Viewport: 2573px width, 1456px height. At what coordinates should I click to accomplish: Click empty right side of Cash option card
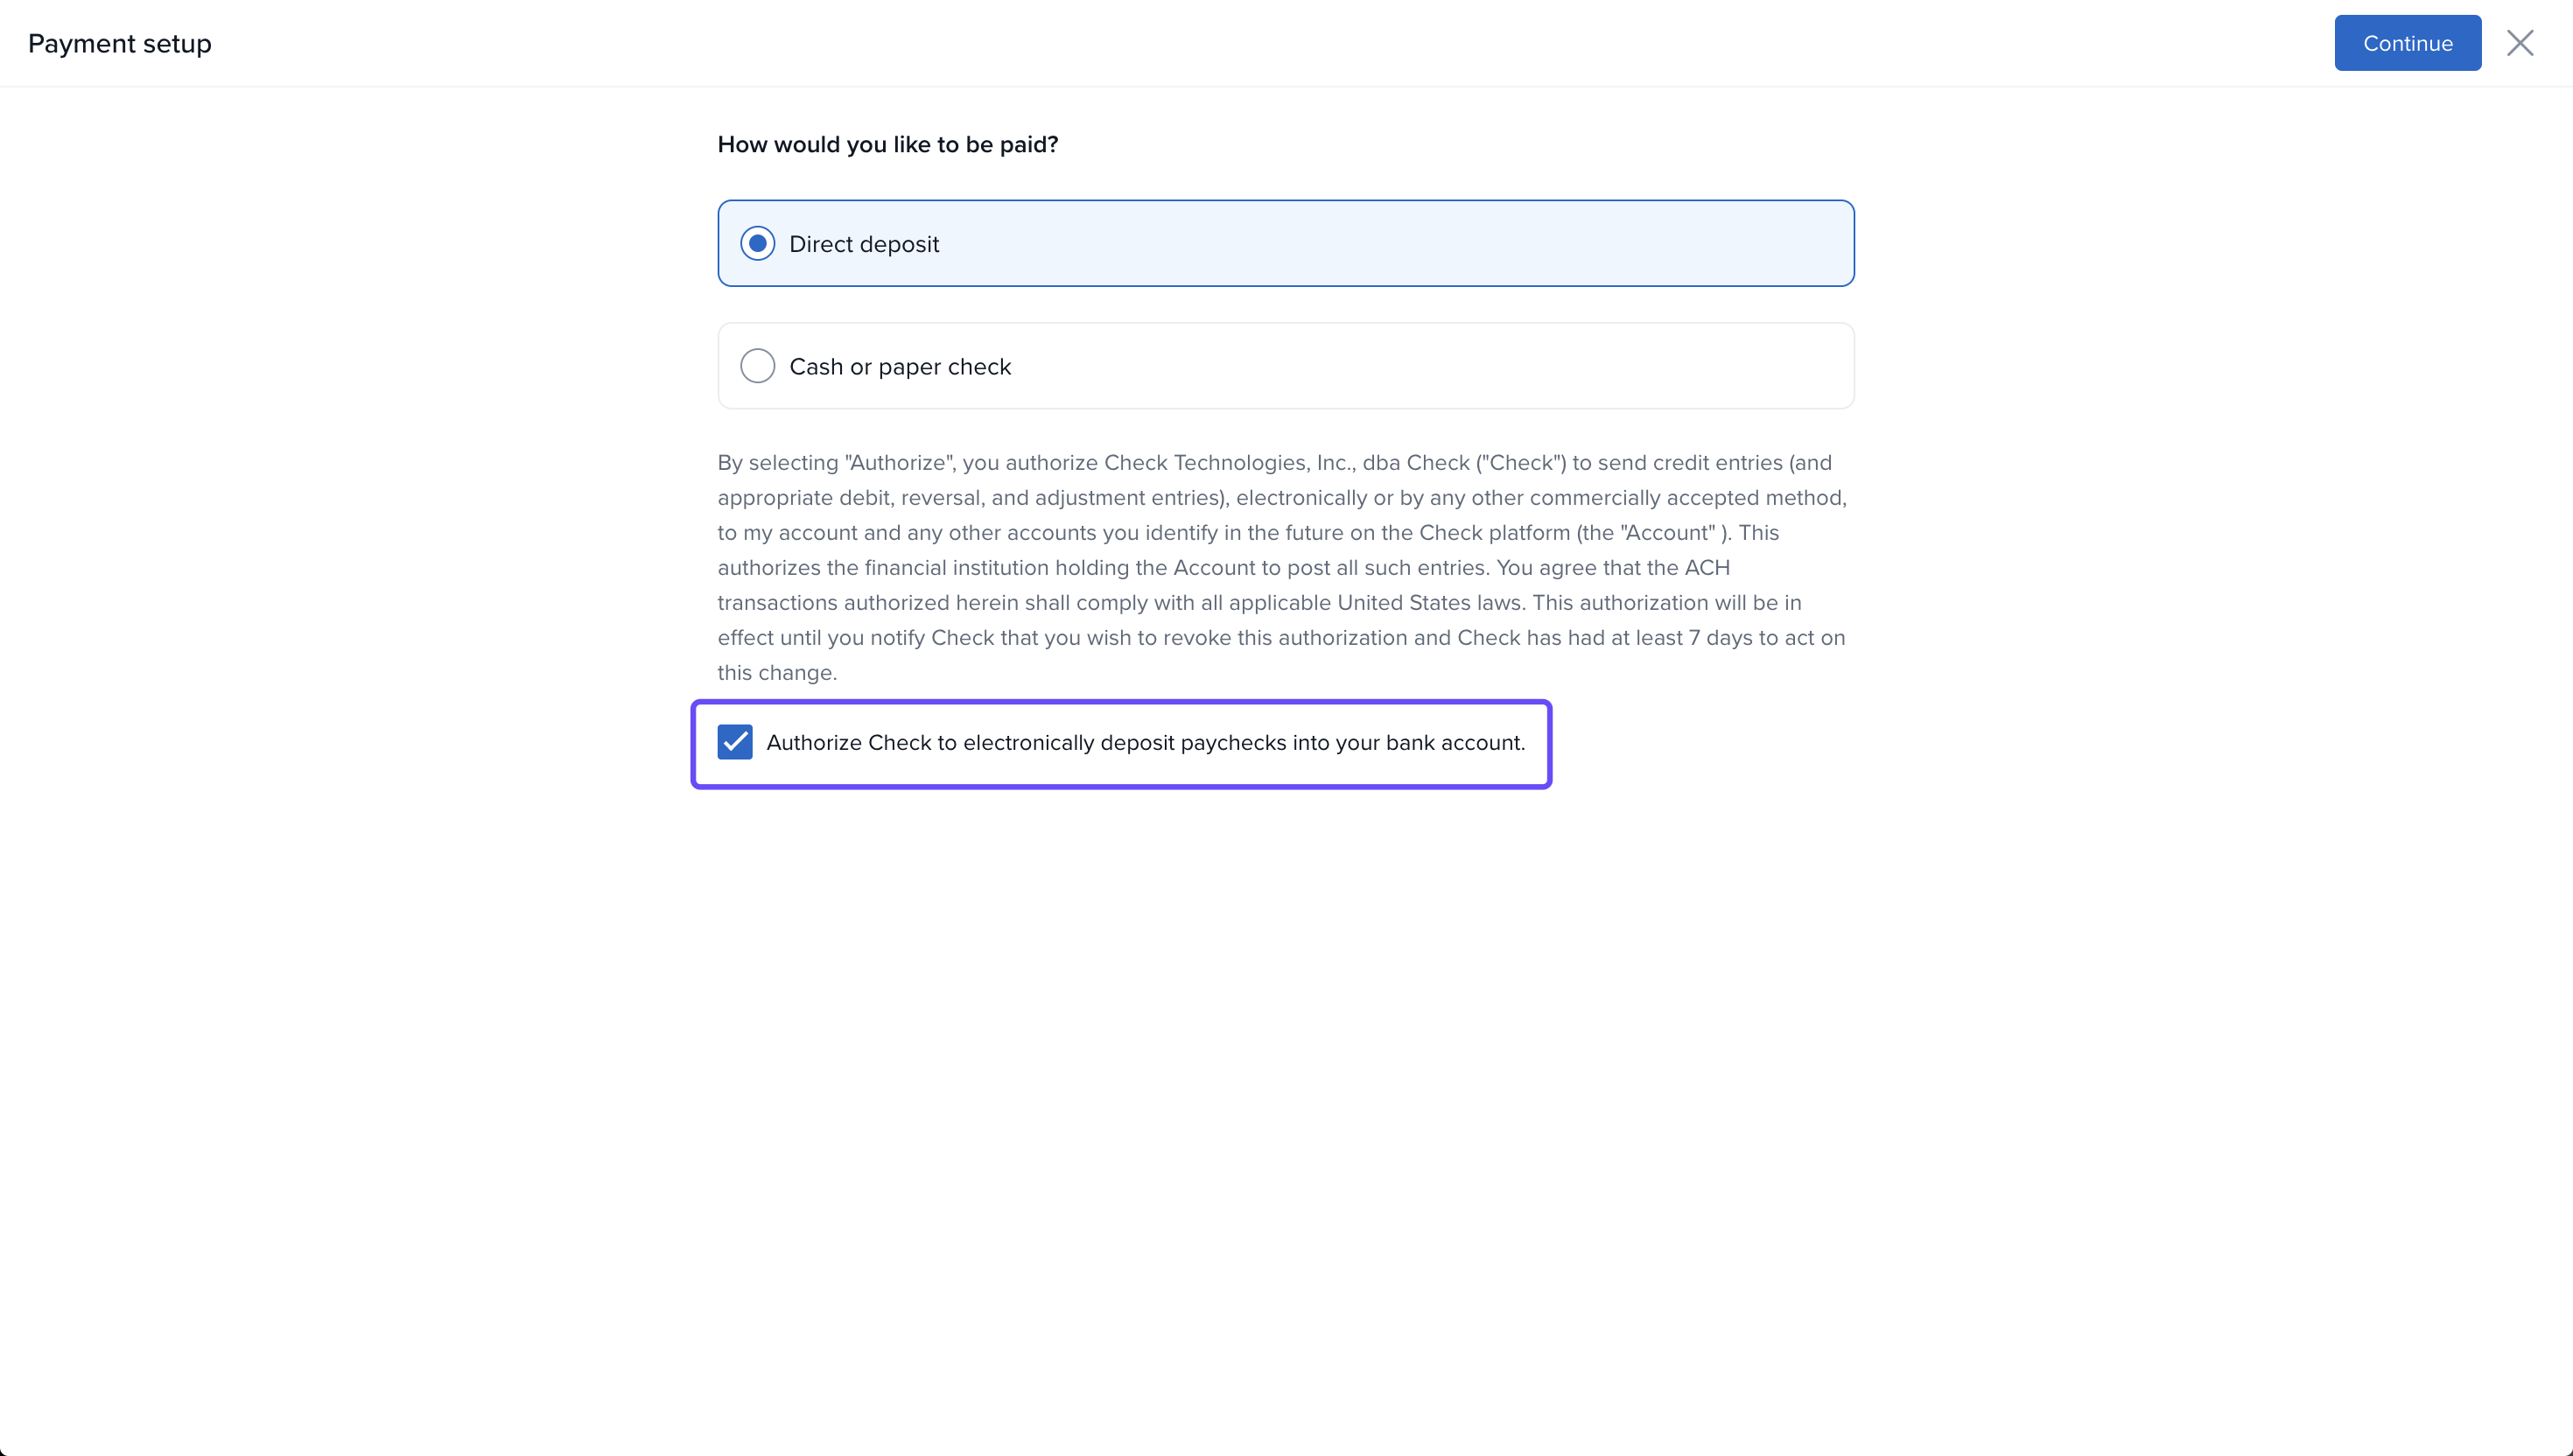point(1500,366)
